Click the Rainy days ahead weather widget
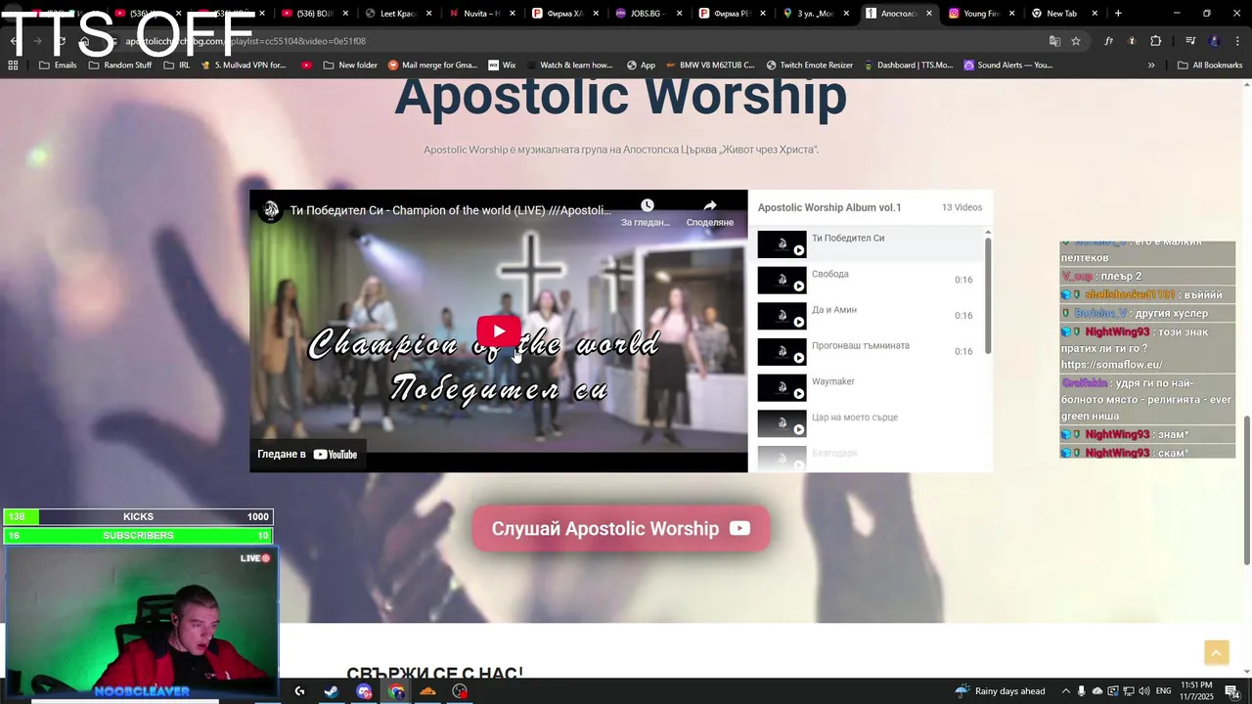The image size is (1252, 704). pyautogui.click(x=1000, y=691)
